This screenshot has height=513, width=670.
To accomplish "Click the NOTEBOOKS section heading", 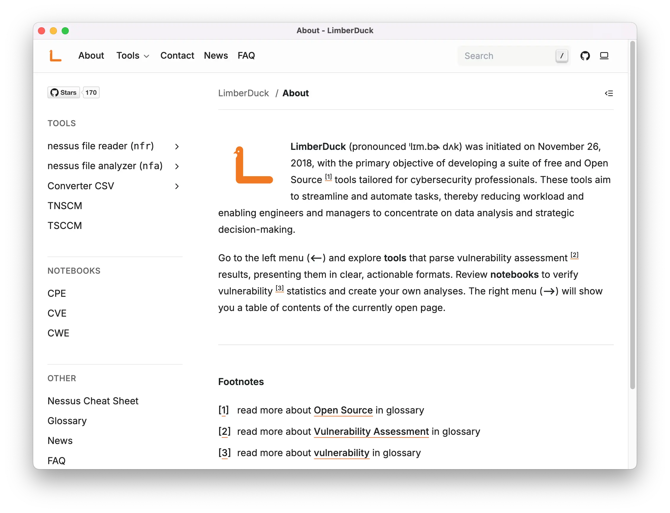I will pyautogui.click(x=74, y=271).
